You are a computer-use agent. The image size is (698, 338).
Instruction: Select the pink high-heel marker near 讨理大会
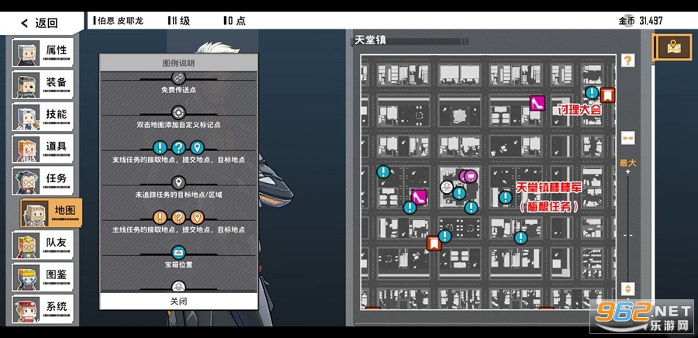(x=537, y=103)
